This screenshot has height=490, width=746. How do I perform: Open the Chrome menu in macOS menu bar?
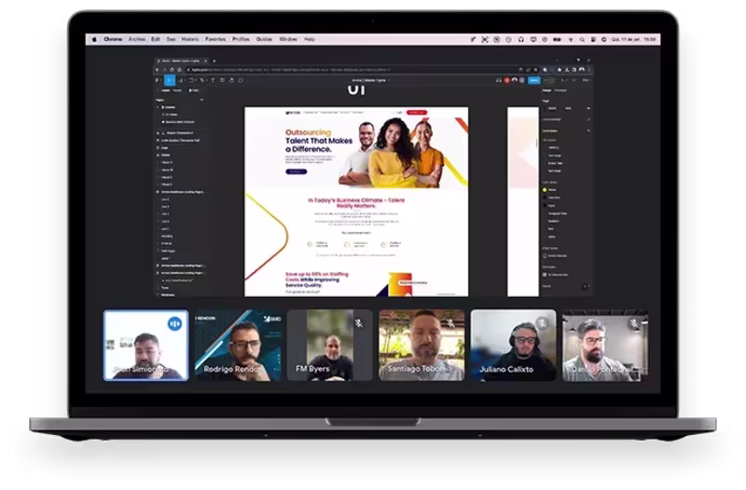coord(113,39)
